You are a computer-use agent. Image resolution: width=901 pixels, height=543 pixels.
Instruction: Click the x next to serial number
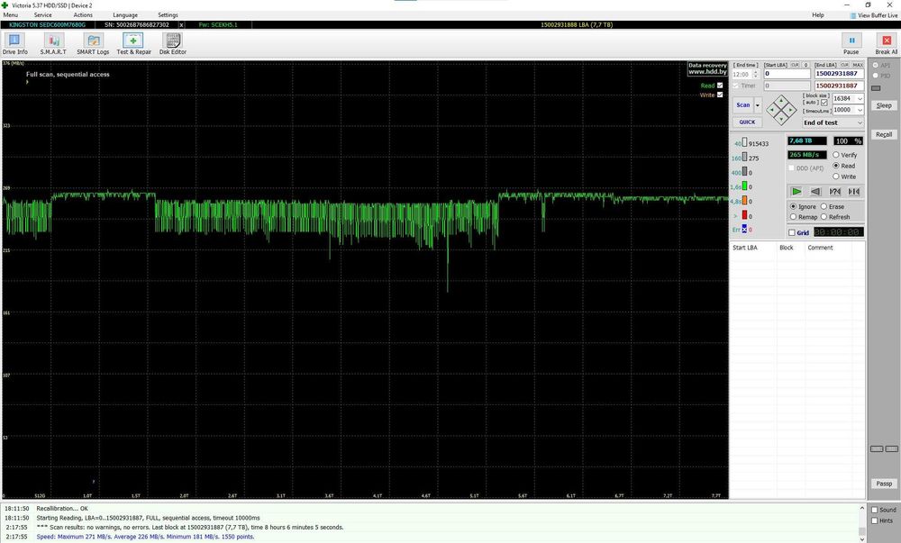(x=182, y=24)
